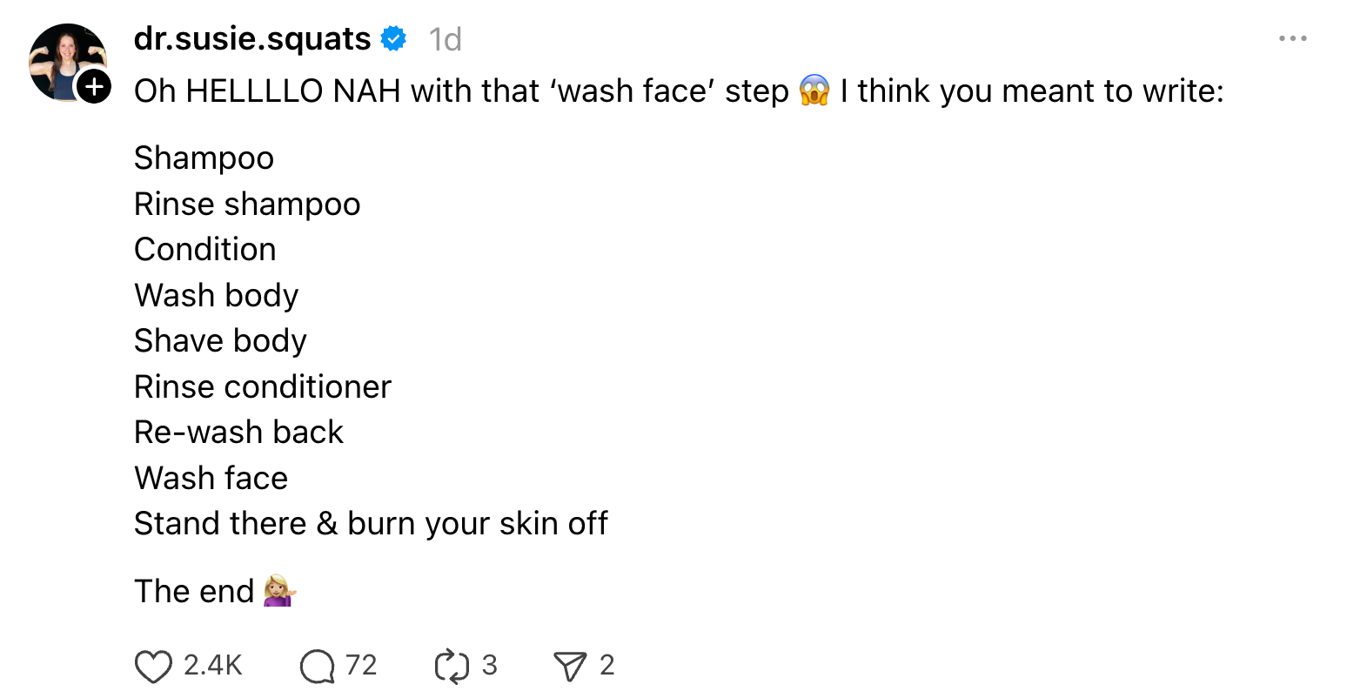Follow the author via the plus badge on the avatar
The width and height of the screenshot is (1347, 698).
pos(94,86)
